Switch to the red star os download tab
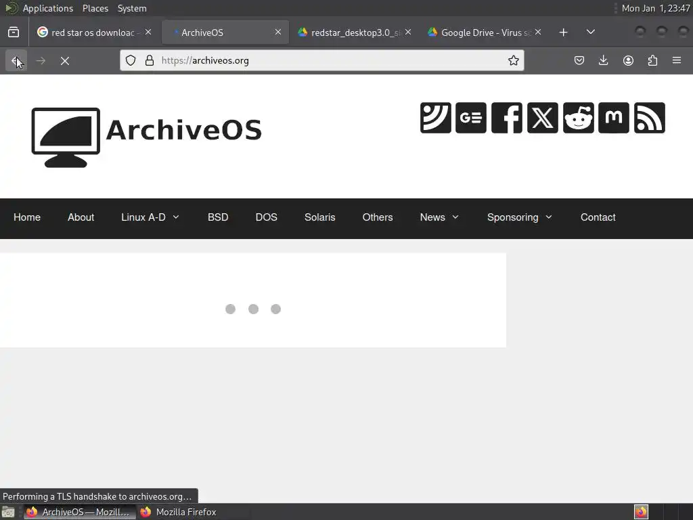The height and width of the screenshot is (520, 693). click(x=92, y=32)
